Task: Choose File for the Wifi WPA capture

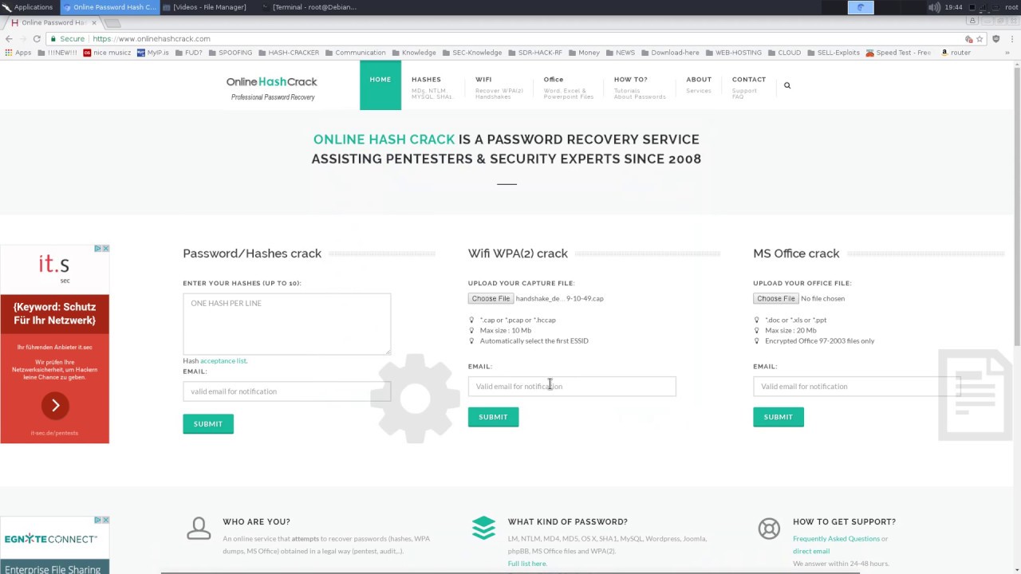Action: 491,298
